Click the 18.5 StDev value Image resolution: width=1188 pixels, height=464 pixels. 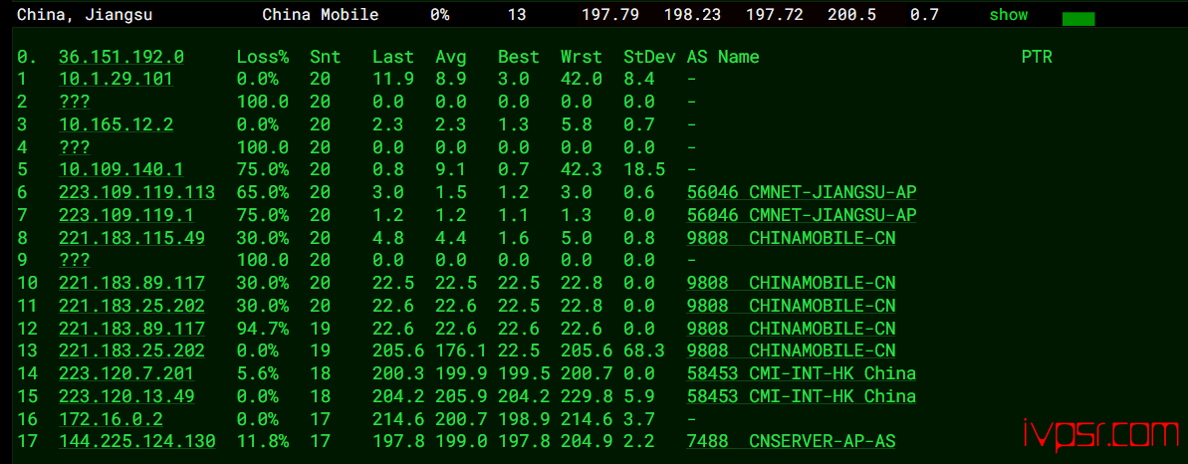pos(644,170)
